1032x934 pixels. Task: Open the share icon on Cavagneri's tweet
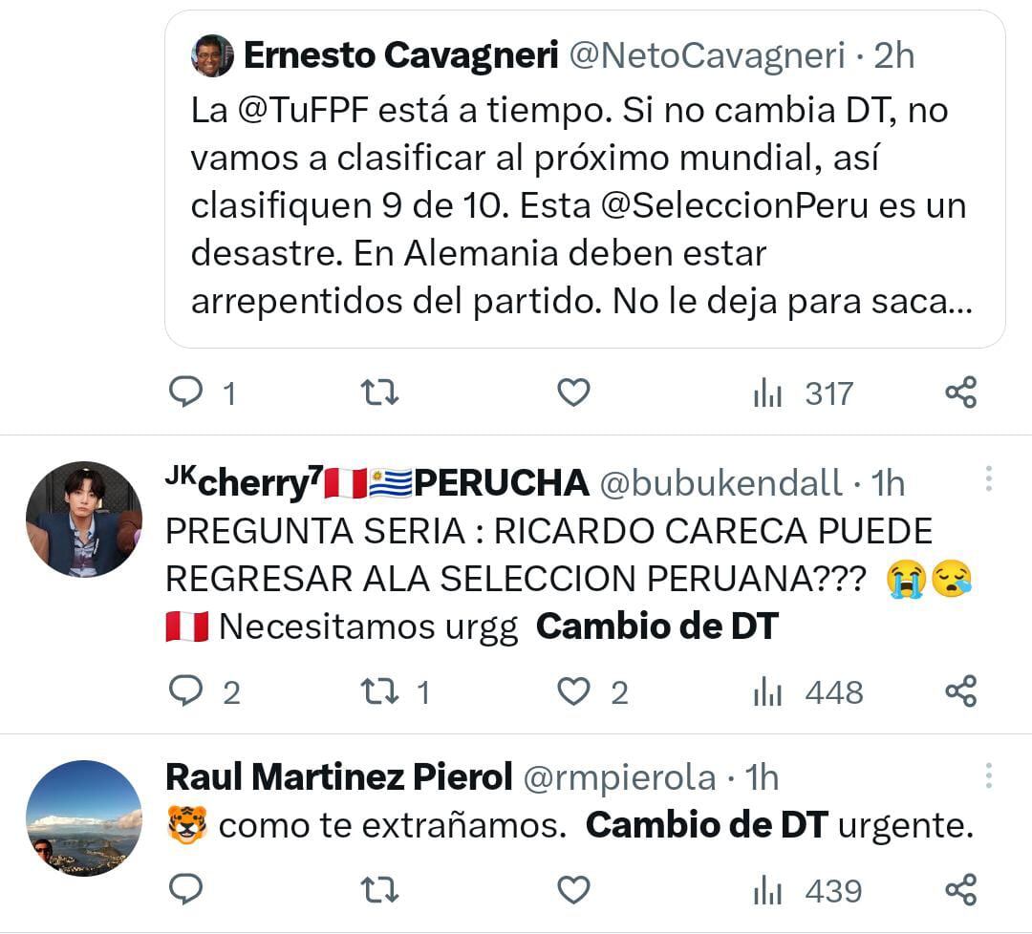pos(964,392)
